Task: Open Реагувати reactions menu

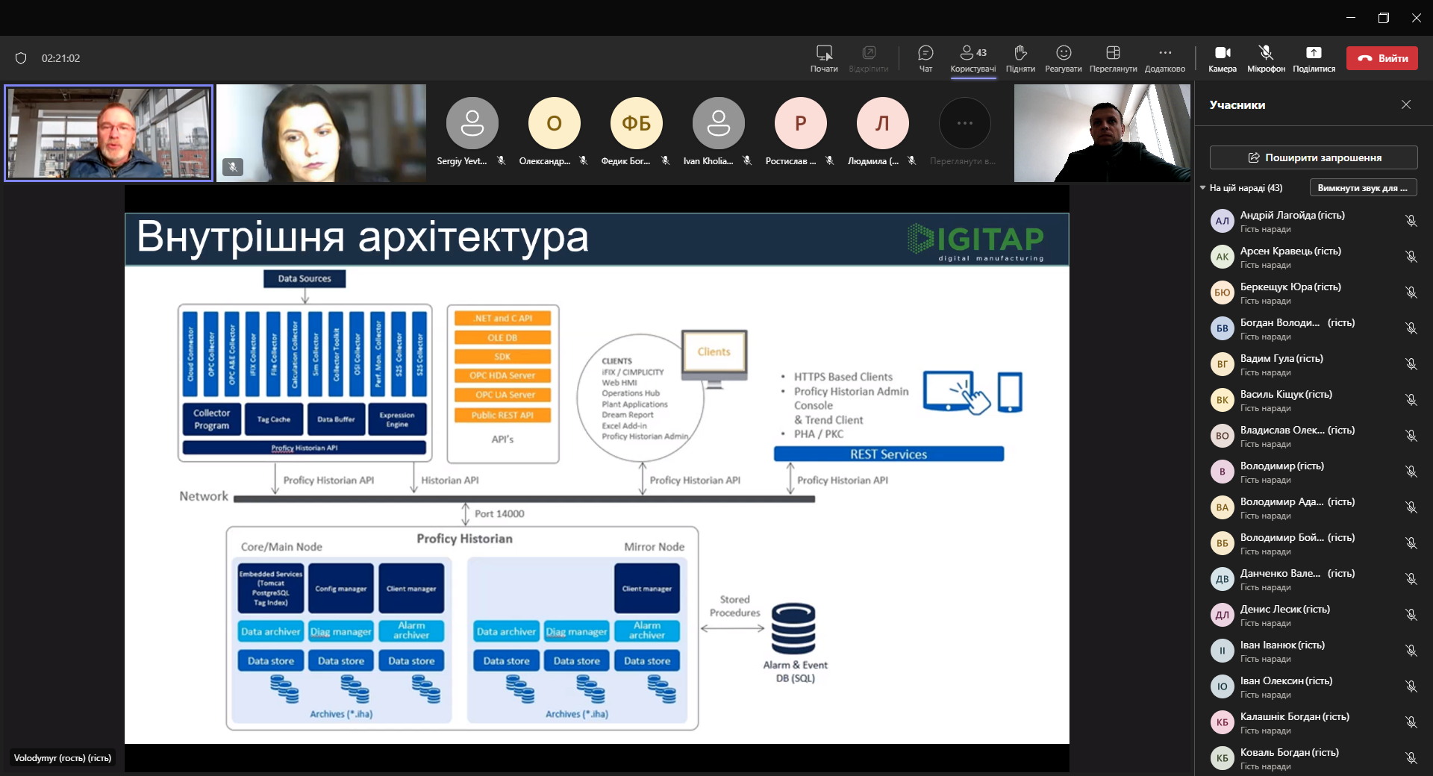Action: coord(1064,58)
